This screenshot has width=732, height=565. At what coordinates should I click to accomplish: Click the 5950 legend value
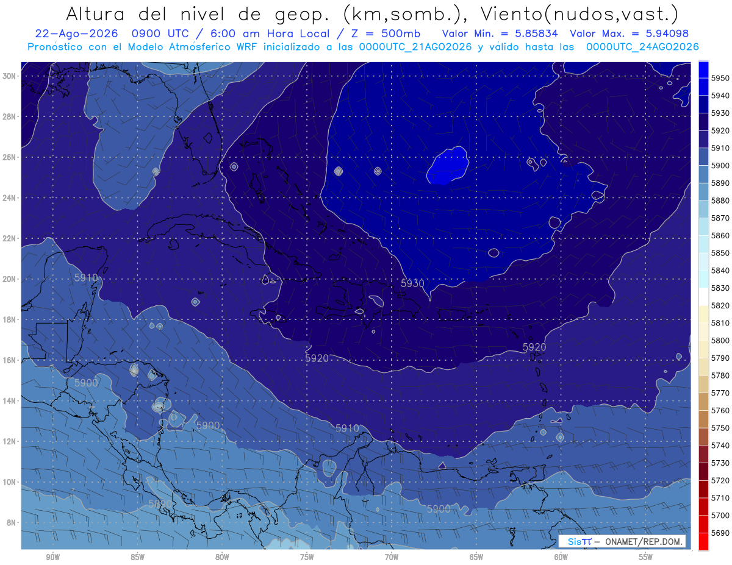(721, 78)
